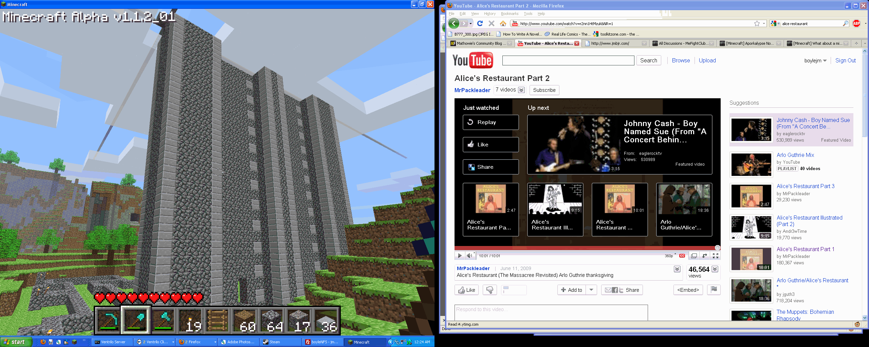Click the Embed button

pyautogui.click(x=688, y=290)
